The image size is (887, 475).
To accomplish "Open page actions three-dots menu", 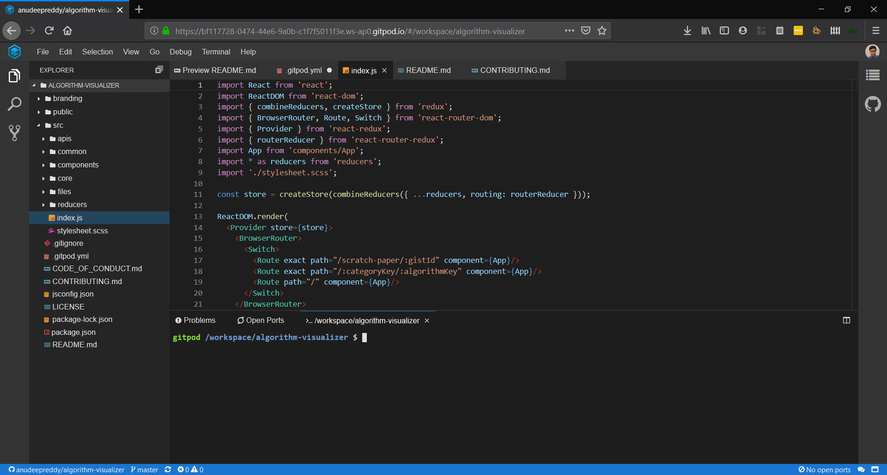I will tap(569, 30).
